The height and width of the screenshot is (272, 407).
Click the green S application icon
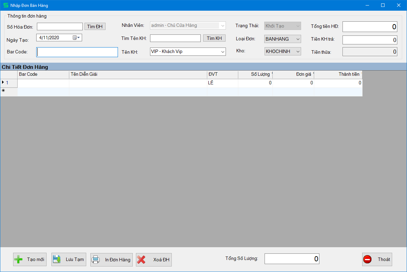pyautogui.click(x=6, y=6)
